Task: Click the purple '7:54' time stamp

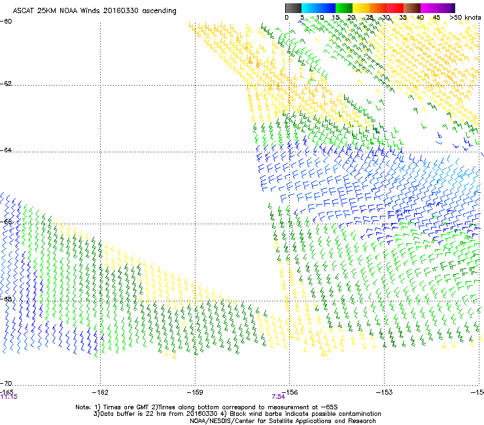Action: pos(278,397)
